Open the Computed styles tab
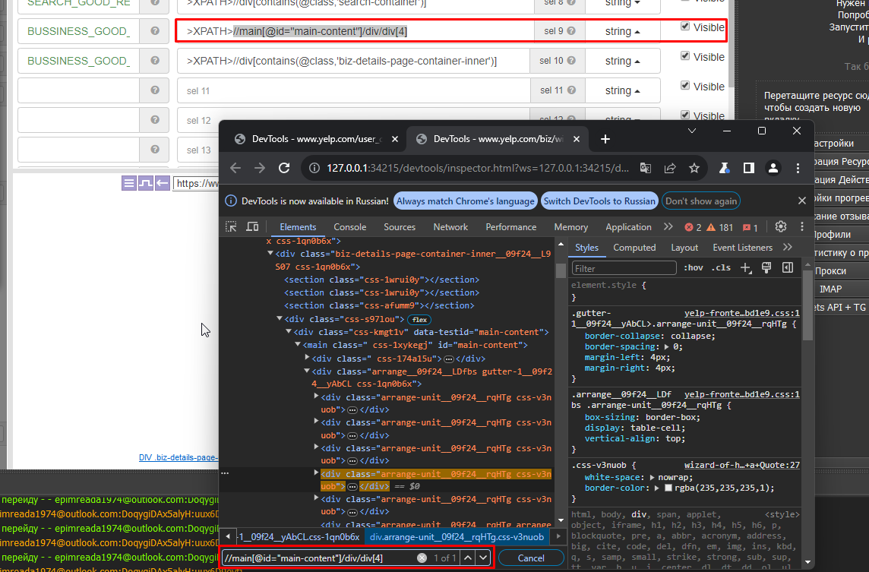This screenshot has height=572, width=869. point(634,248)
